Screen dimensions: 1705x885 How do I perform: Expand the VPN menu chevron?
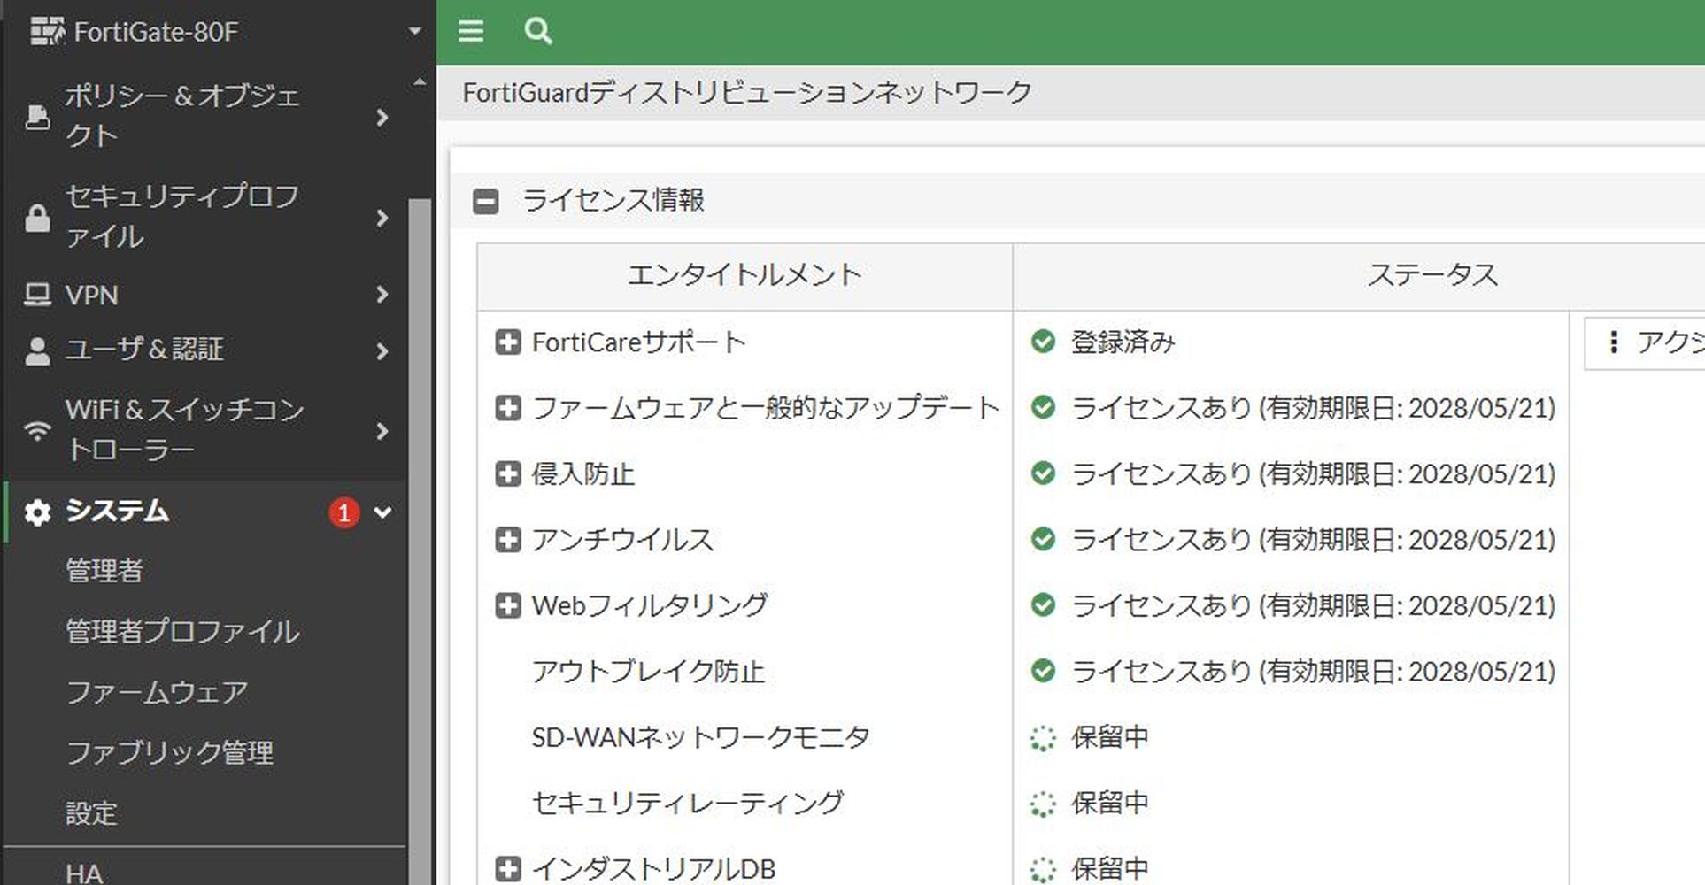coord(382,295)
